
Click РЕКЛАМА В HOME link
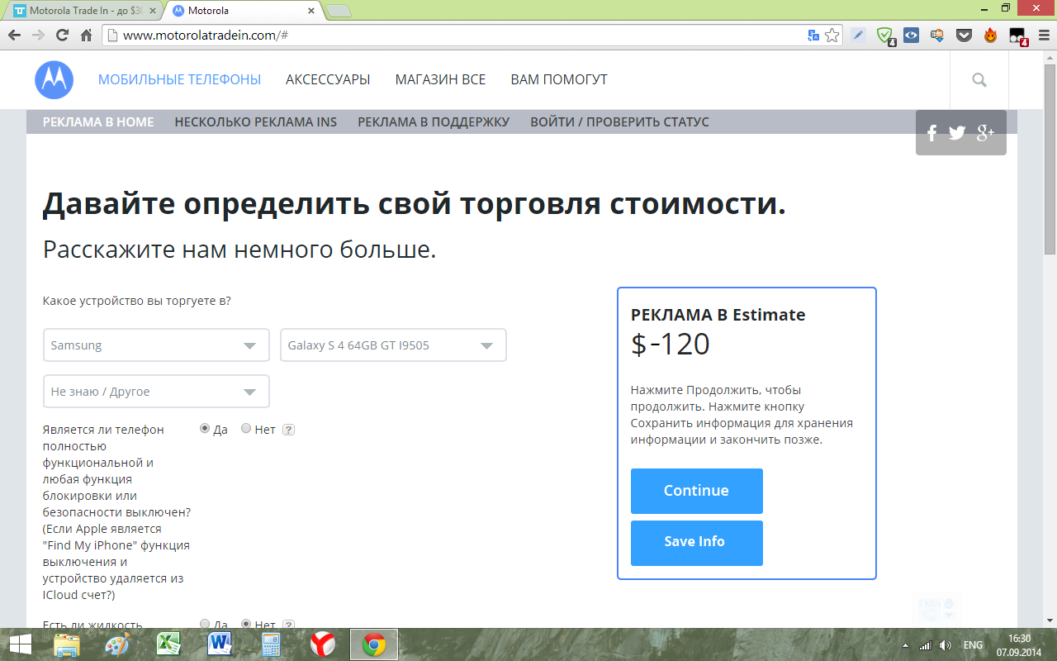[98, 122]
